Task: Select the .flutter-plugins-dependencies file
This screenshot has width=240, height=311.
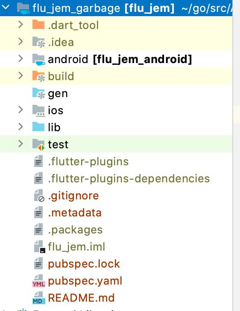Action: pyautogui.click(x=129, y=179)
